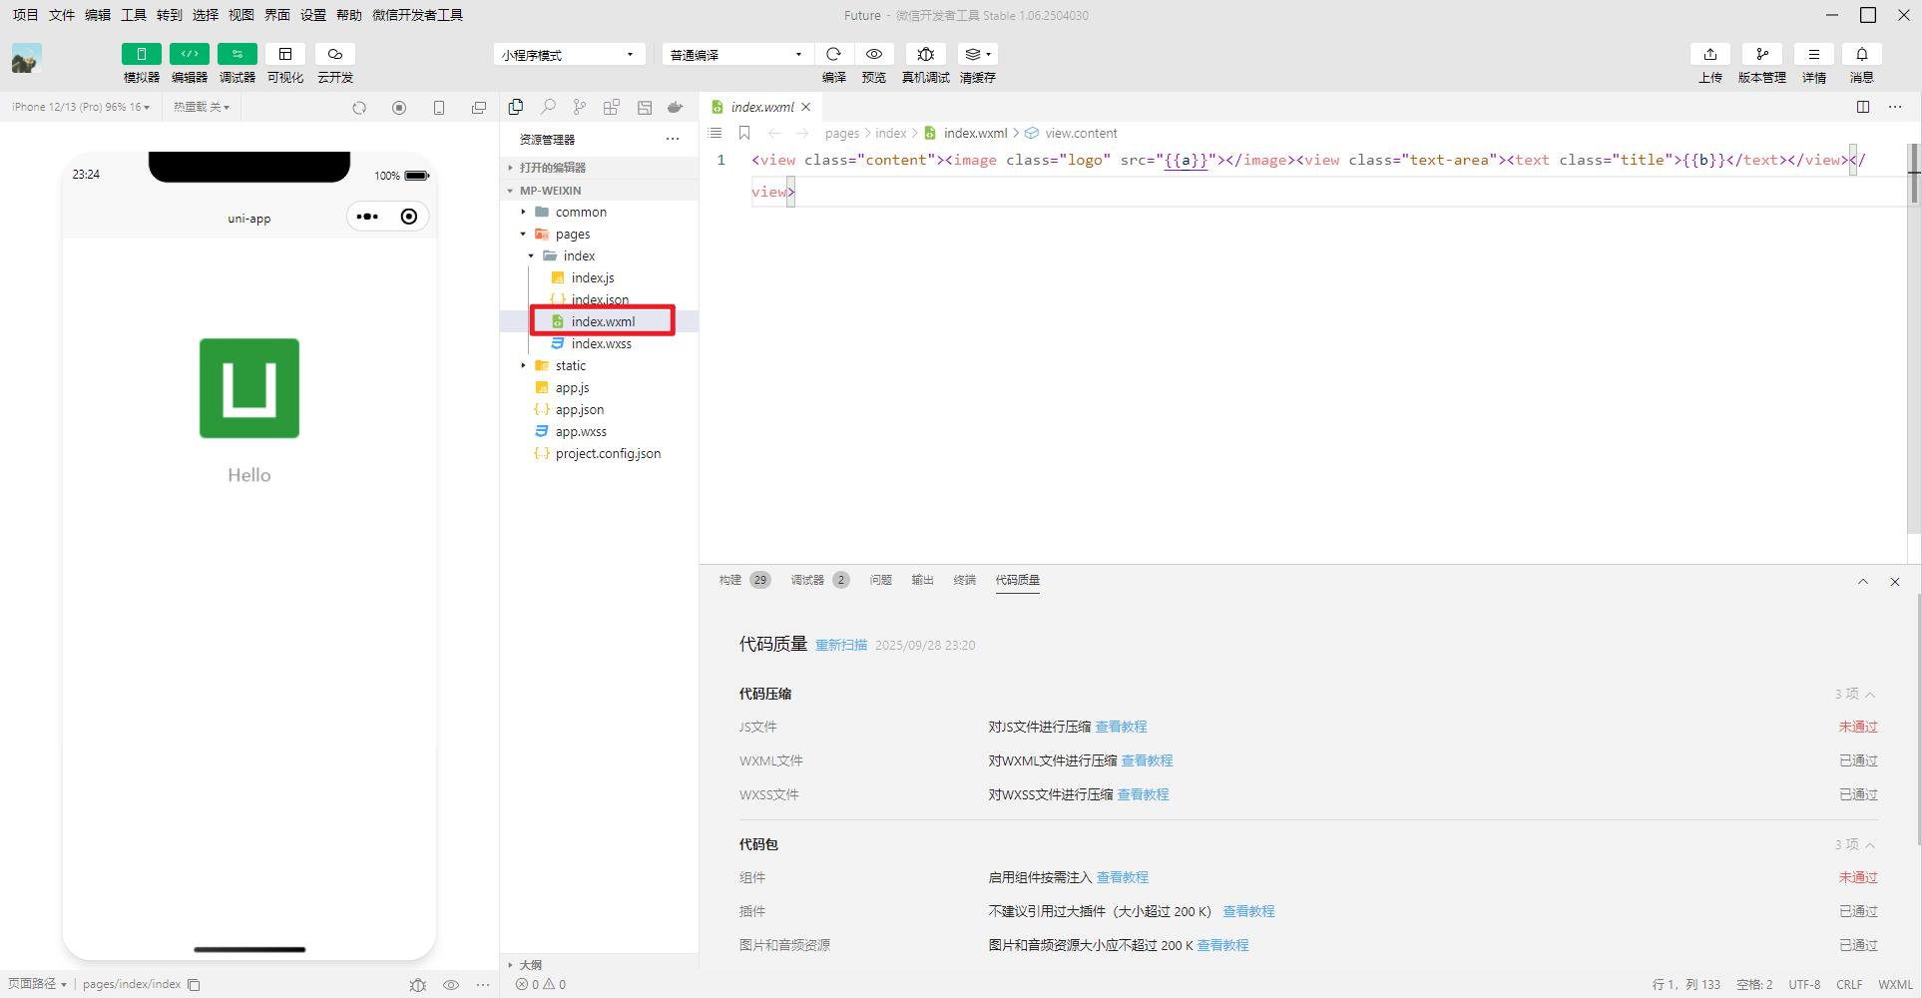
Task: Toggle the editor (编辑器) panel
Action: click(x=189, y=54)
